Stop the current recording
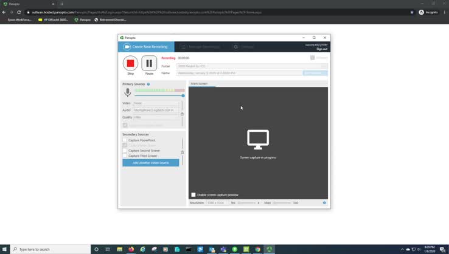Image resolution: width=449 pixels, height=254 pixels. click(130, 63)
